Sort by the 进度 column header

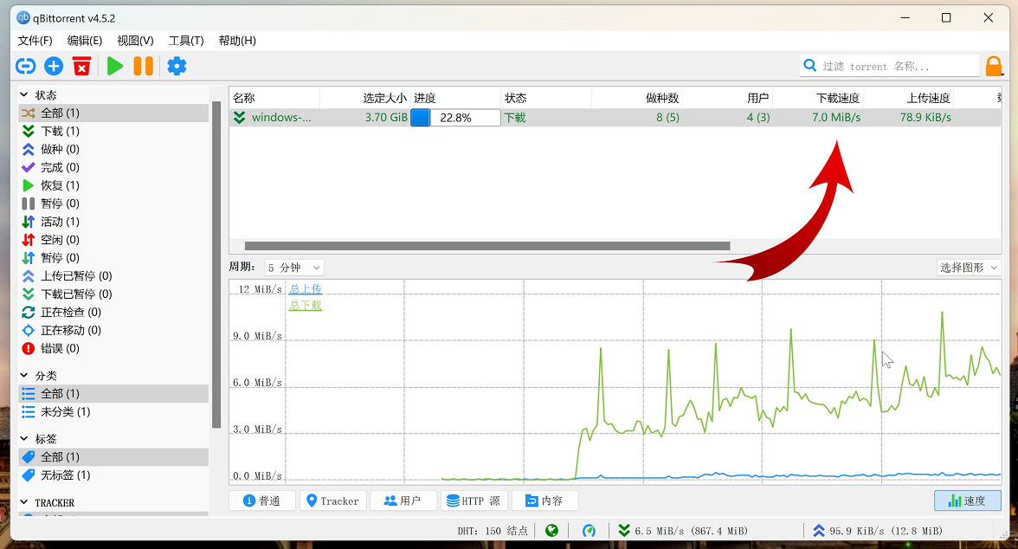(x=455, y=98)
